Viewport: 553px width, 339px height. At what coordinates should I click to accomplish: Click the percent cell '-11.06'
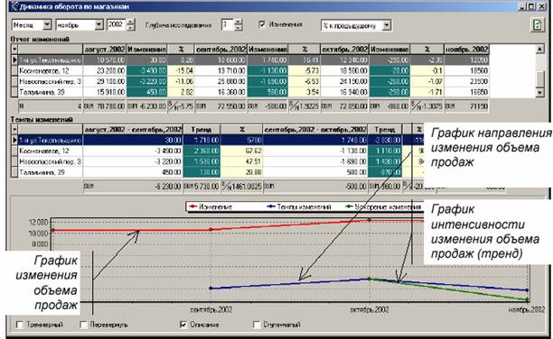(x=181, y=81)
